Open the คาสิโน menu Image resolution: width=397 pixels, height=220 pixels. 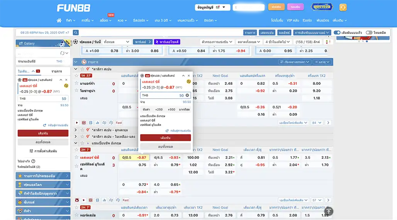87,20
